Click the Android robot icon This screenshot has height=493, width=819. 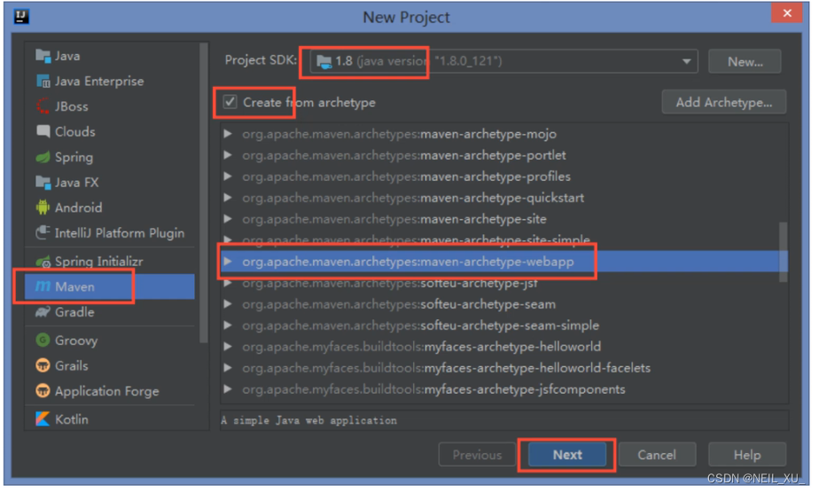click(x=43, y=207)
